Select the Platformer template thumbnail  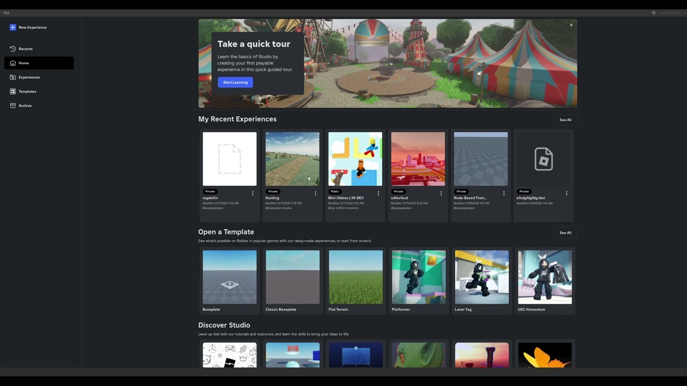(419, 277)
